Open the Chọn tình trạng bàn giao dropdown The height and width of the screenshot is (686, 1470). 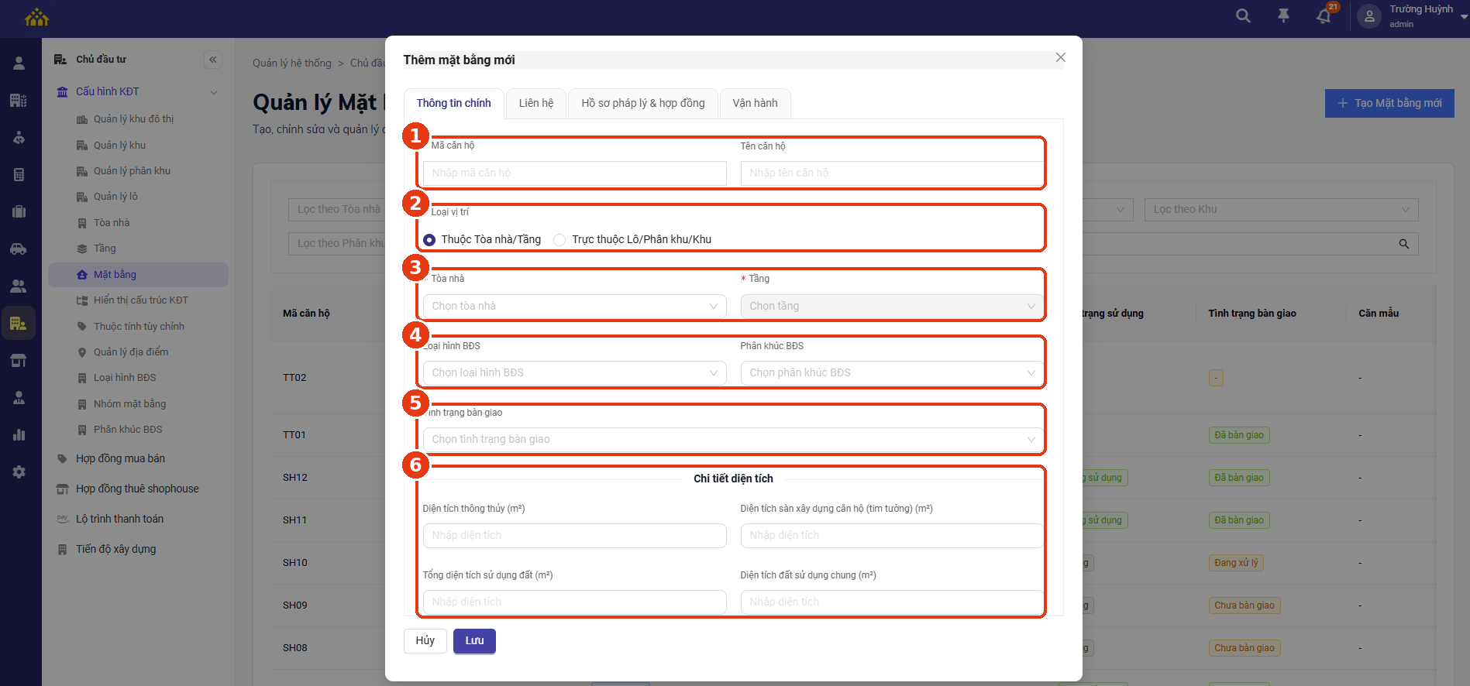click(x=733, y=439)
